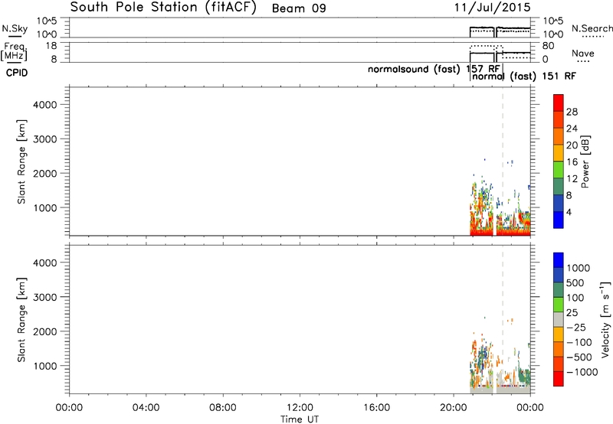Pick the light green segment of Power colorbar
Viewport: 613px width, 424px height.
(559, 170)
